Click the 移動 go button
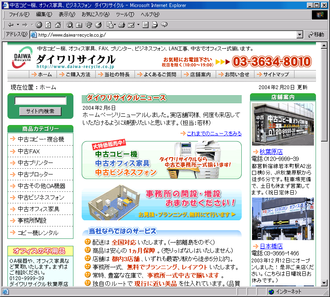 316,35
